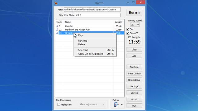Open Disc Info
Screen dimensions: 198x111
pyautogui.click(x=134, y=67)
